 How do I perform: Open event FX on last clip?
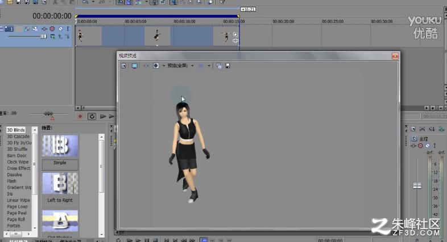coord(235,41)
